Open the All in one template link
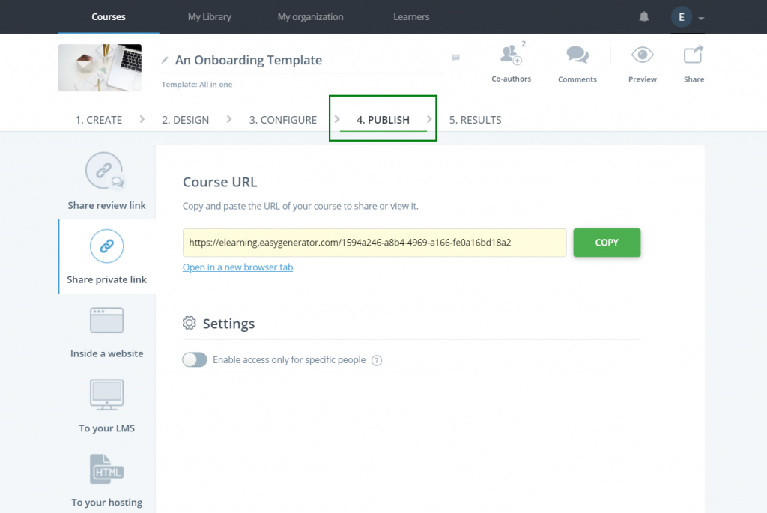Screen dimensions: 767x513 pyautogui.click(x=216, y=85)
